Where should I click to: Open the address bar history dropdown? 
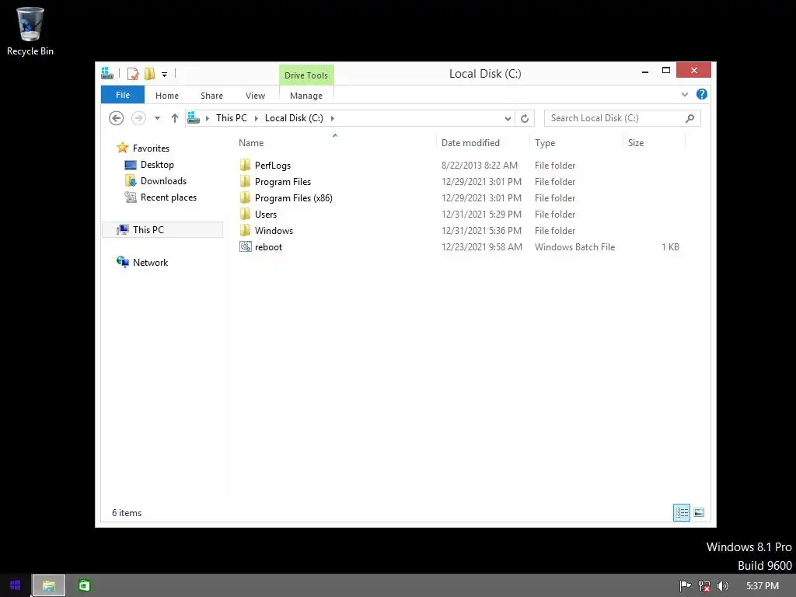pos(508,118)
